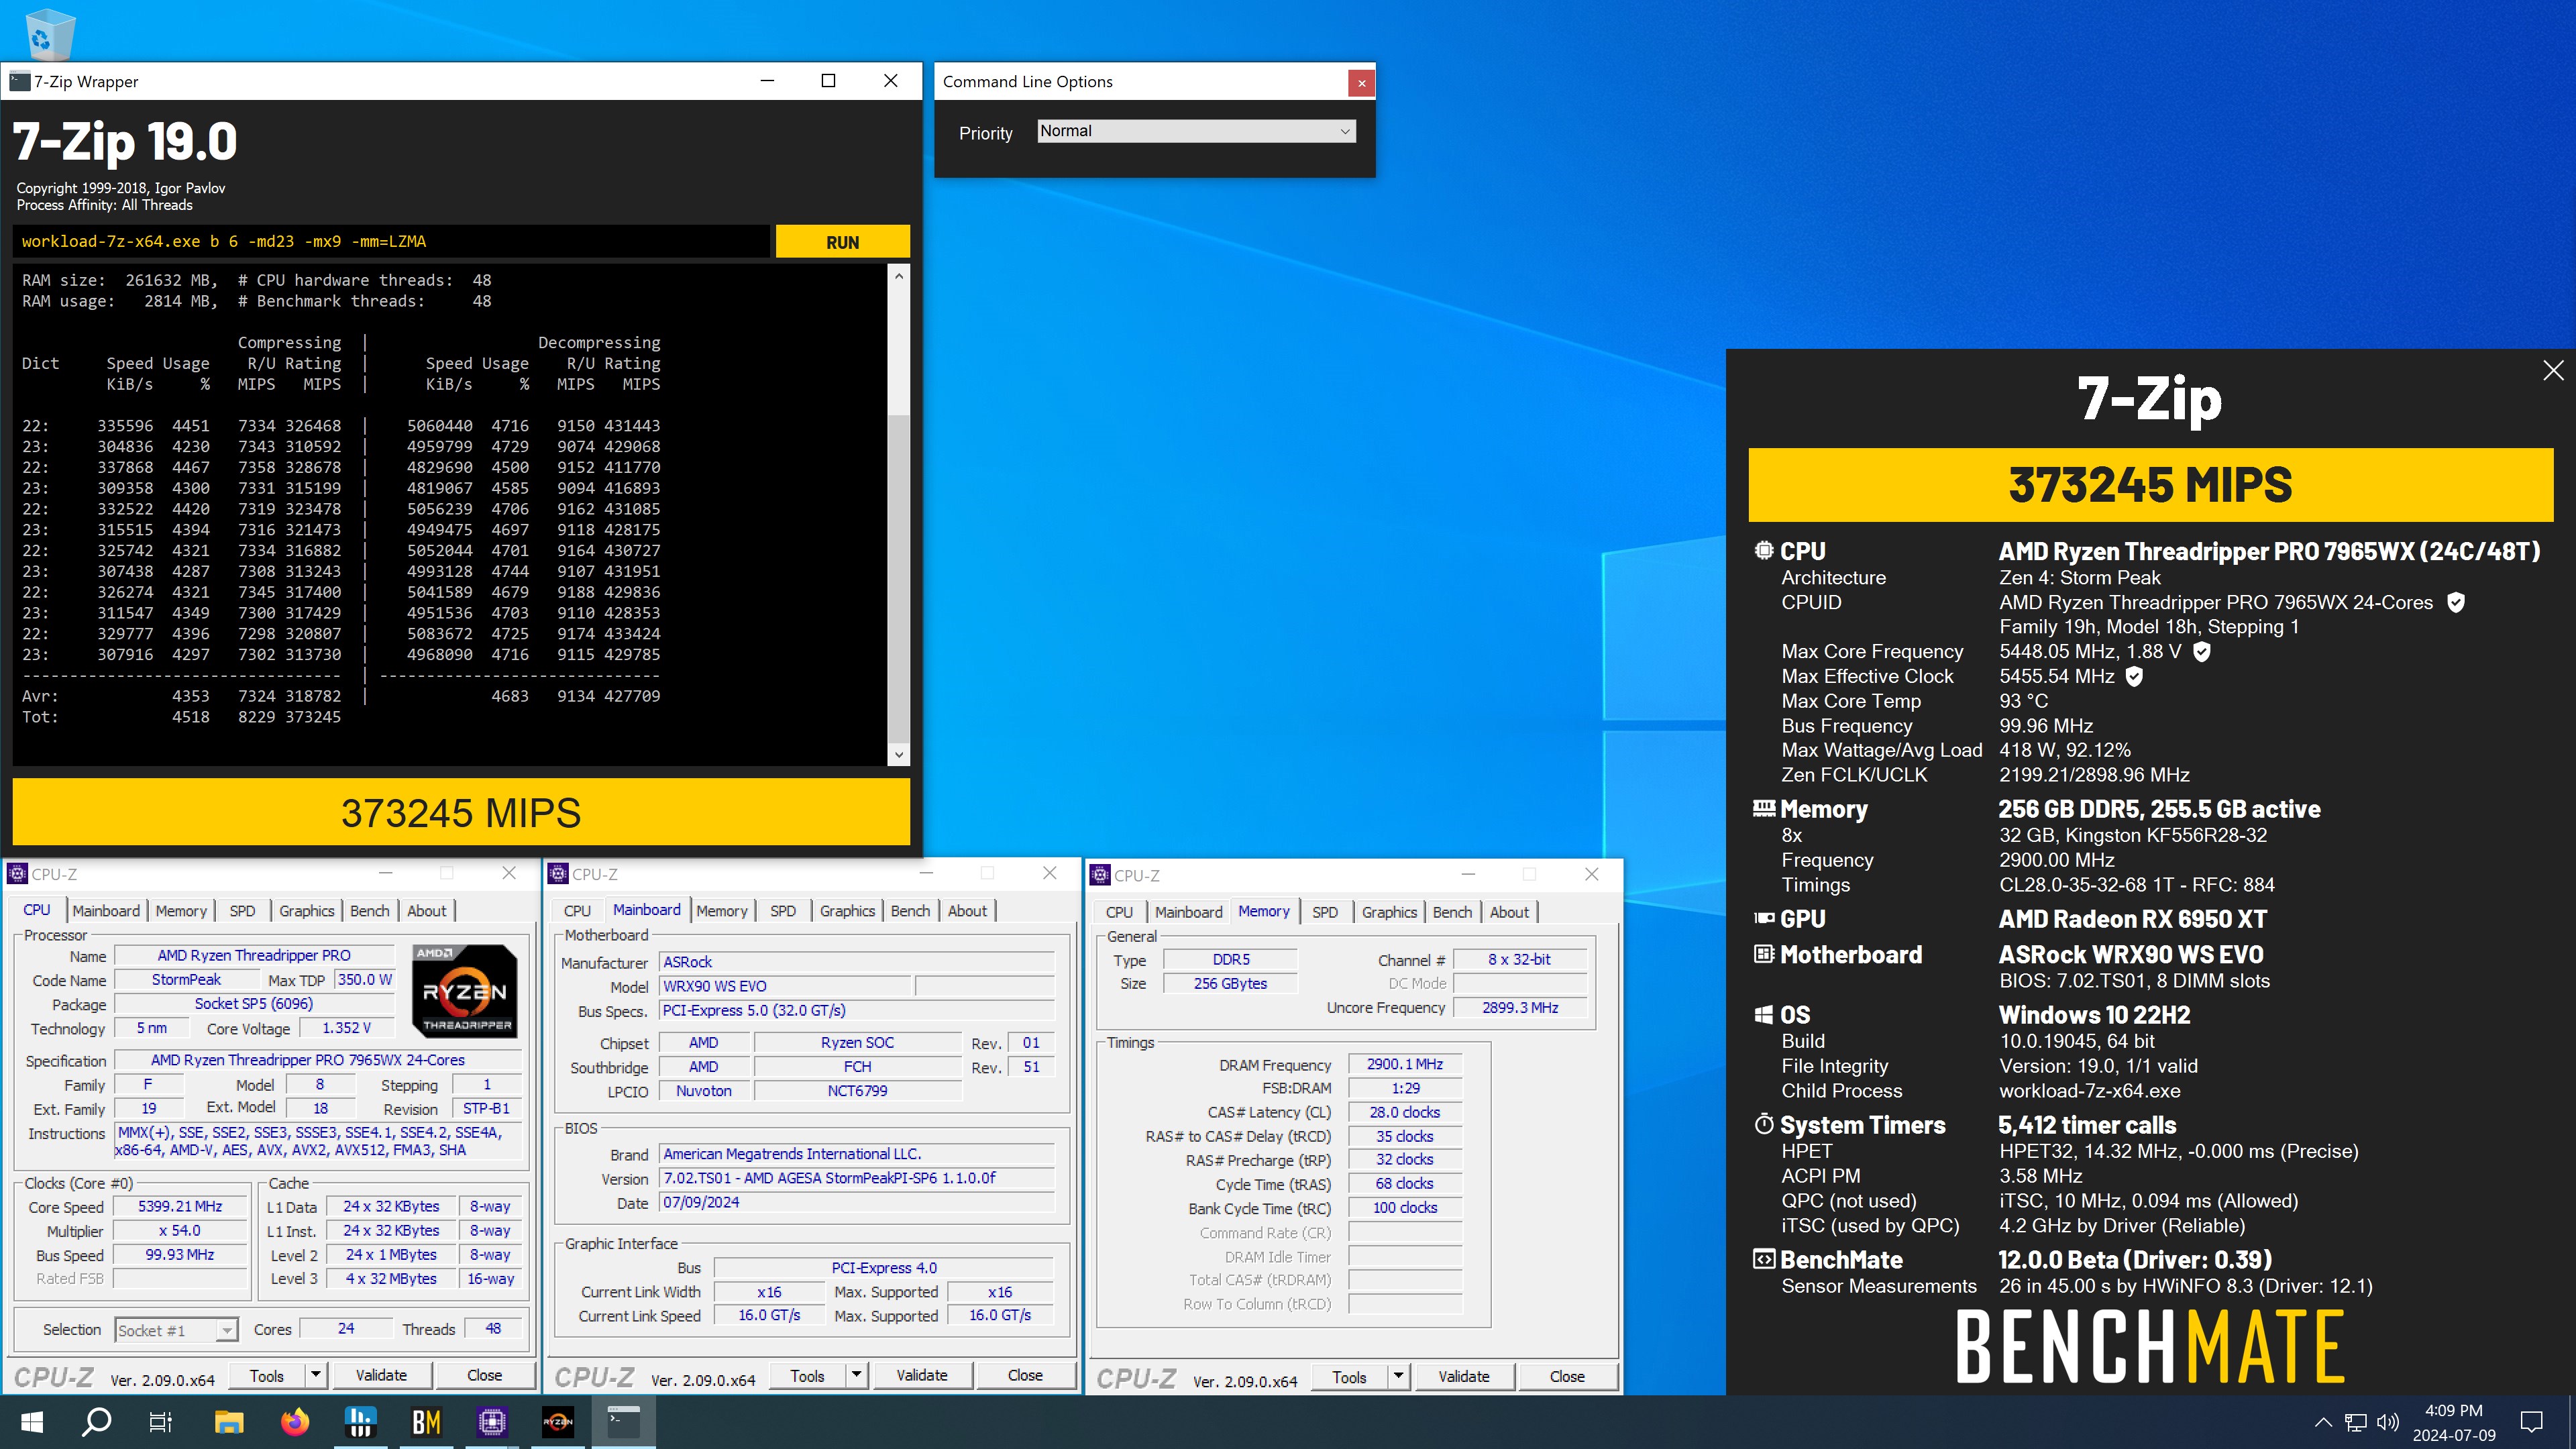Screen dimensions: 2576x1449
Task: Open the Socket #1 selection dropdown
Action: point(176,1330)
